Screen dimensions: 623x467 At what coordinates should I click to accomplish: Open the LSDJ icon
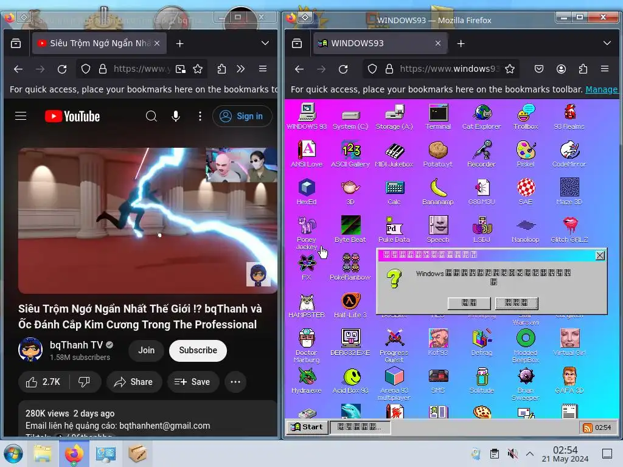click(x=482, y=229)
